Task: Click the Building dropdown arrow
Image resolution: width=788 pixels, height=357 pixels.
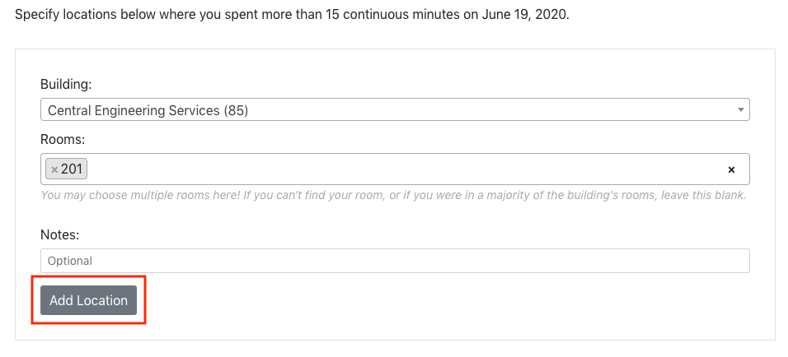Action: tap(740, 109)
